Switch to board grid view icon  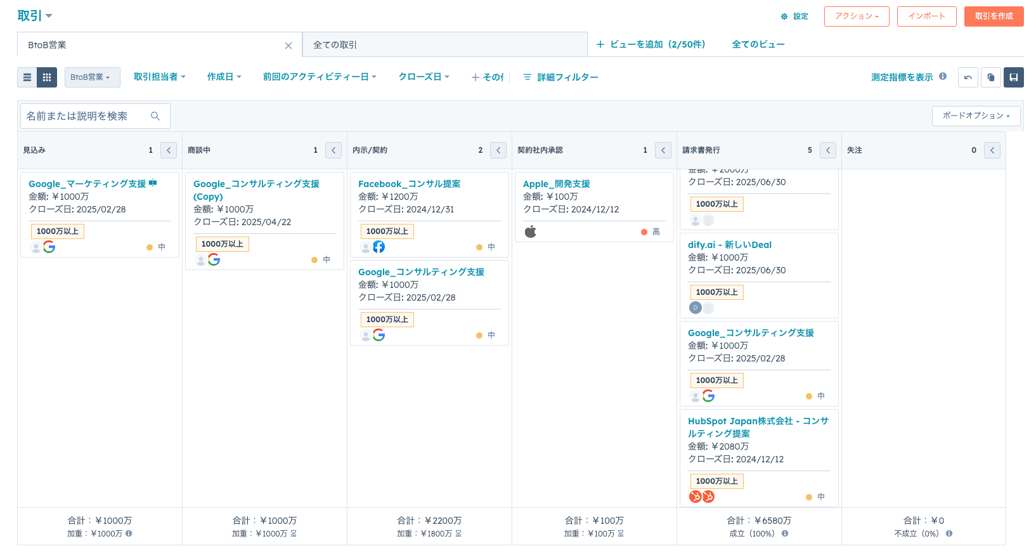point(47,77)
